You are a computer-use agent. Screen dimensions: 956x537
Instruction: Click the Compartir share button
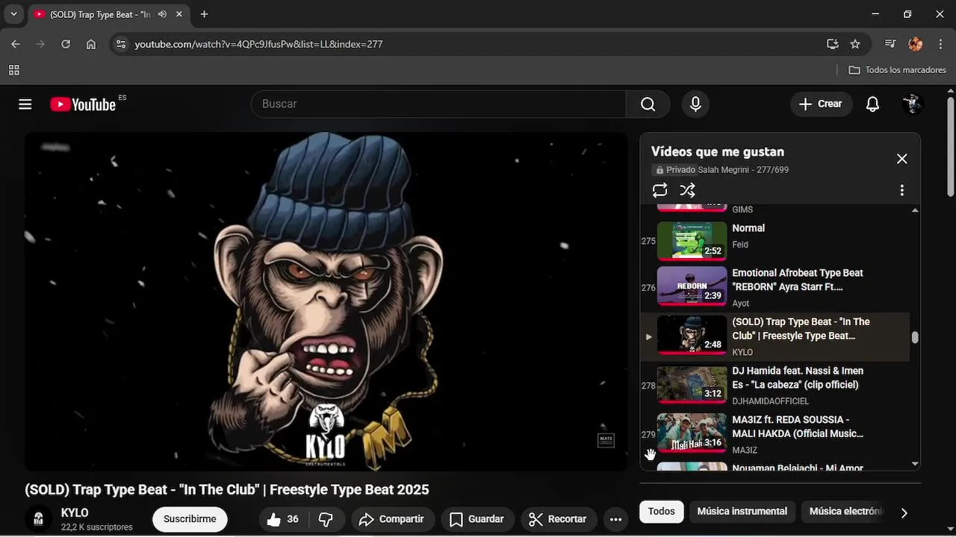pyautogui.click(x=391, y=519)
